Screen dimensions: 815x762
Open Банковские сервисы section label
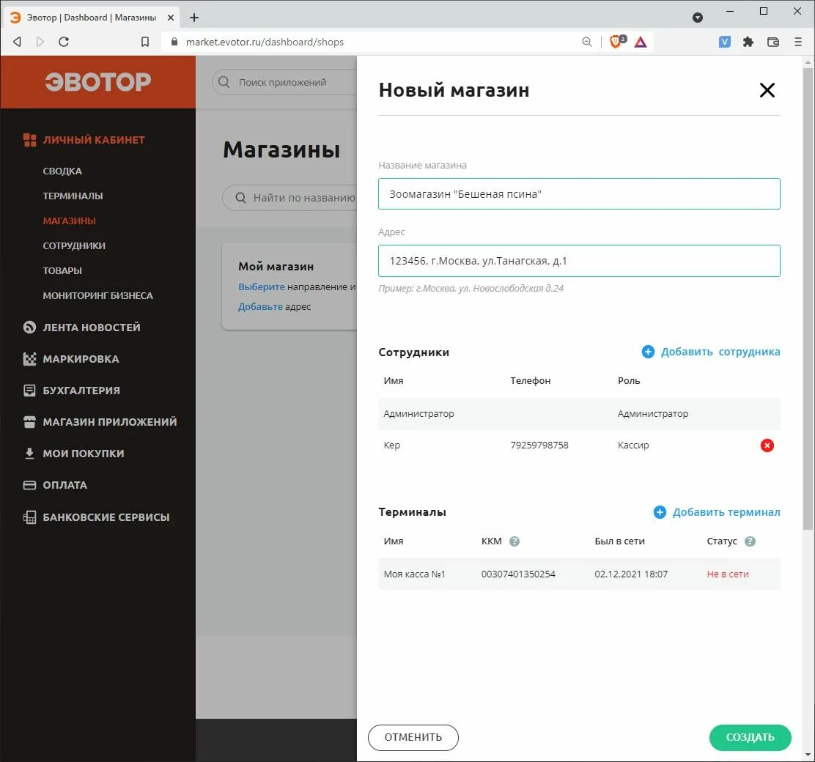tap(106, 517)
